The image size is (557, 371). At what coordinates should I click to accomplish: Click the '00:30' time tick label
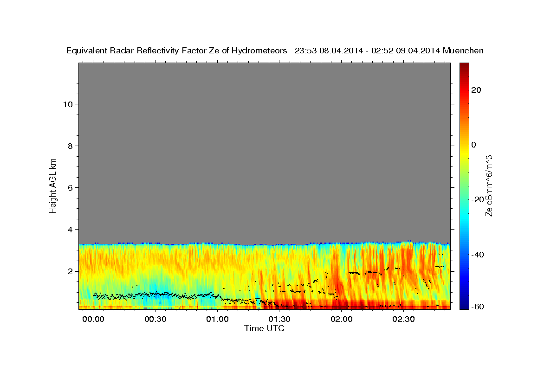click(155, 320)
